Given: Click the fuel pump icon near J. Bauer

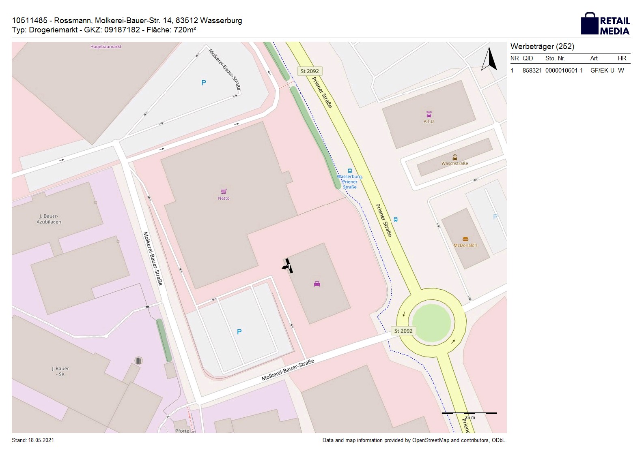Looking at the screenshot, I should click(139, 361).
